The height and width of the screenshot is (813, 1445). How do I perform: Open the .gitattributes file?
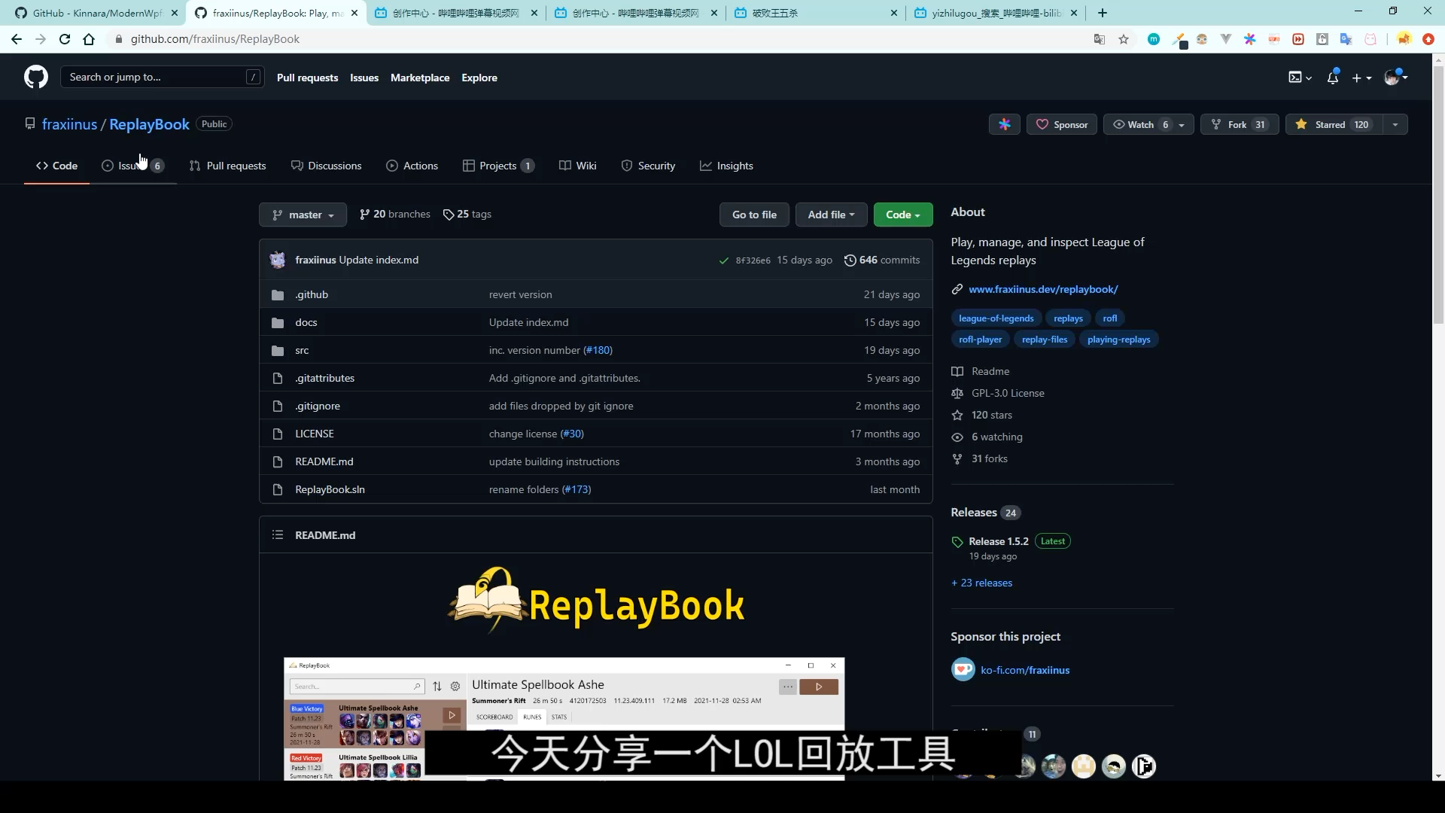tap(324, 378)
